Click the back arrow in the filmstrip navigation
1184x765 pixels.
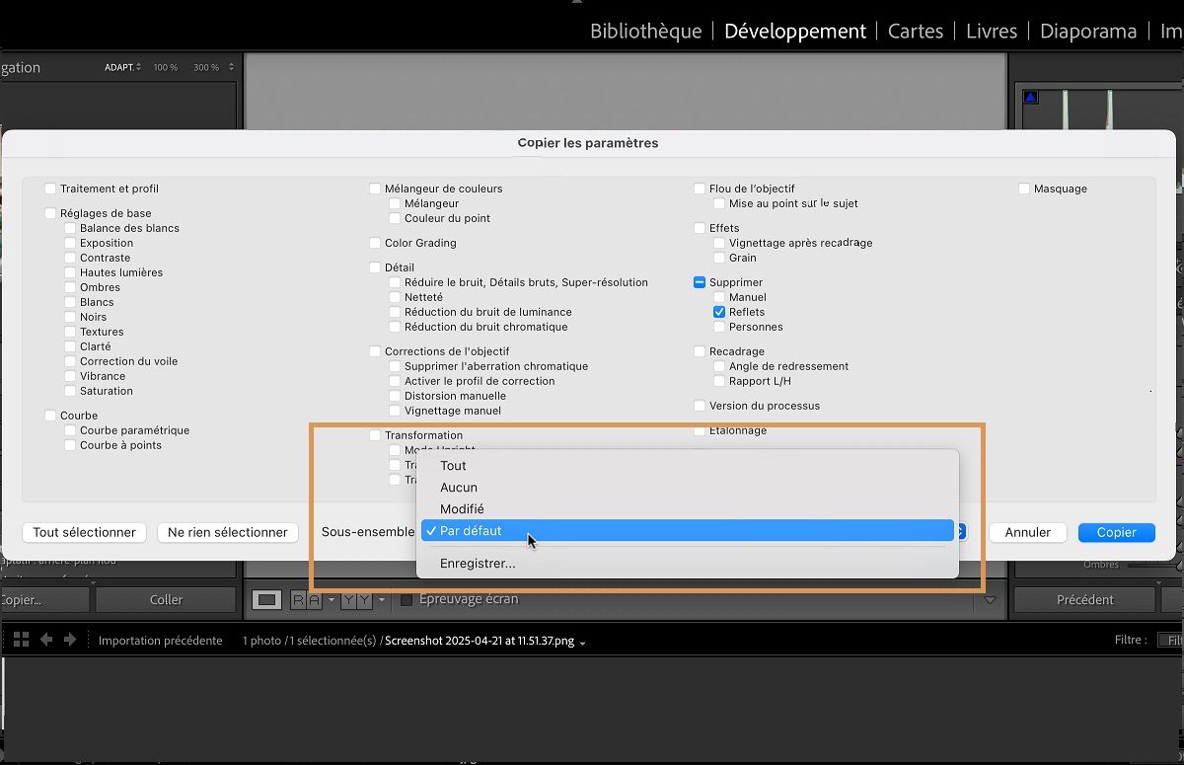point(45,640)
